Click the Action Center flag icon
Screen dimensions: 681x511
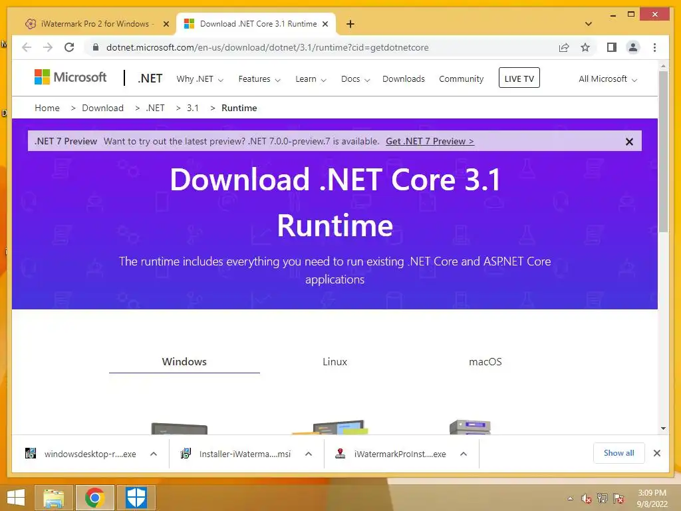[618, 498]
